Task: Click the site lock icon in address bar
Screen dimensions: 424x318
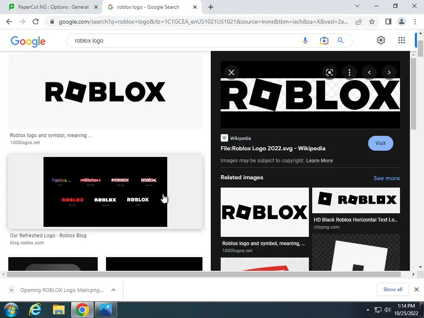Action: (52, 22)
